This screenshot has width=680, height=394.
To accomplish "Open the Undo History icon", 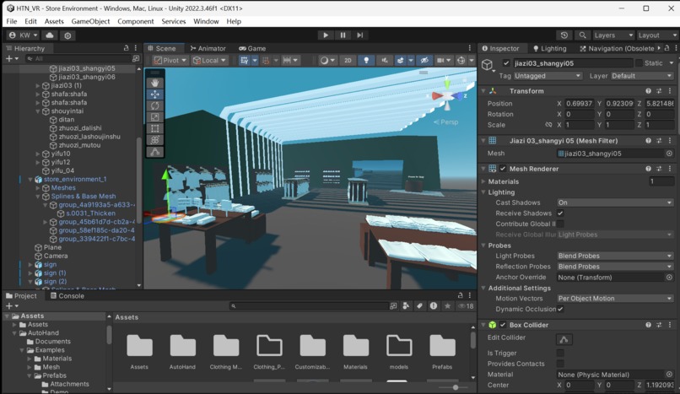I will [564, 35].
